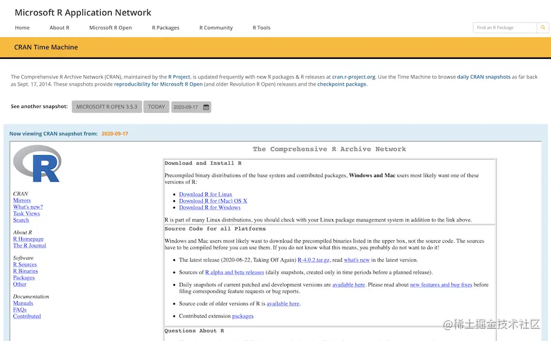
Task: Click Download R for Linux
Action: (205, 194)
